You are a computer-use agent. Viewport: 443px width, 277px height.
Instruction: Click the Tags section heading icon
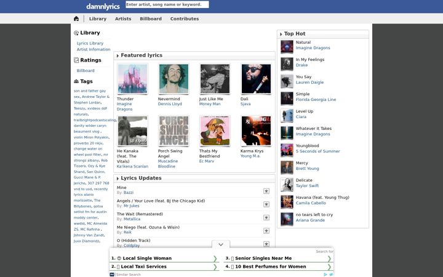(x=76, y=81)
